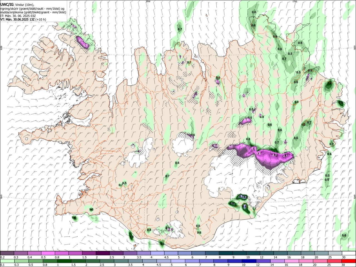
Task: Click the "0.4" value on the purple patch
Action: pos(216,146)
